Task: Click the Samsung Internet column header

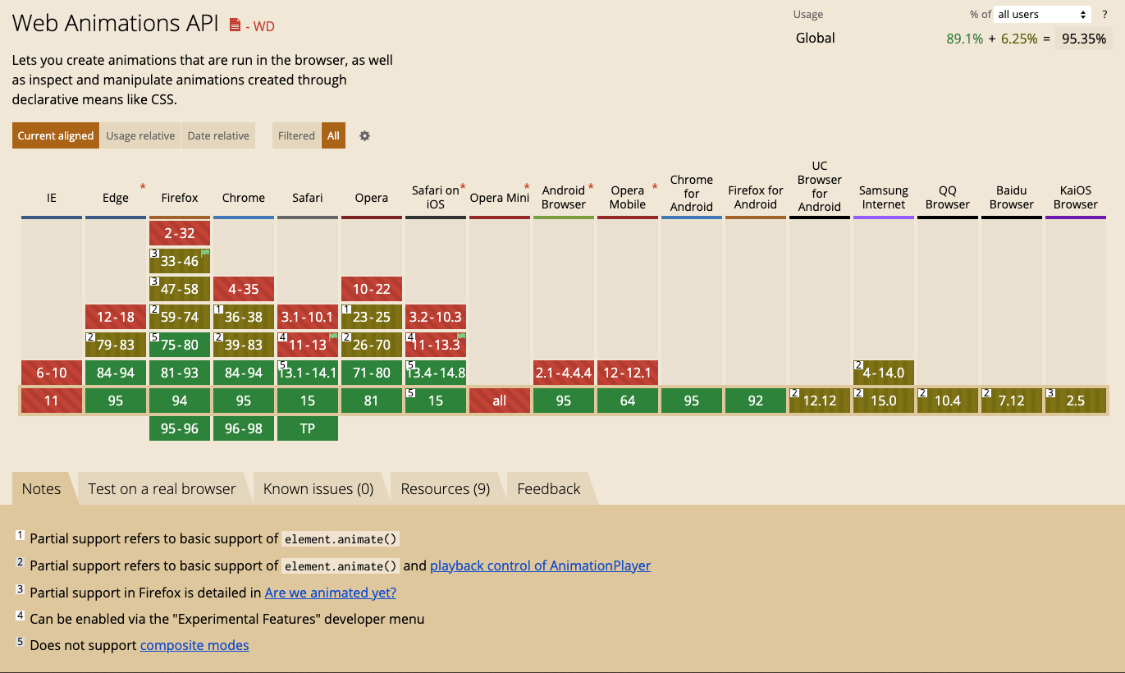Action: click(884, 198)
